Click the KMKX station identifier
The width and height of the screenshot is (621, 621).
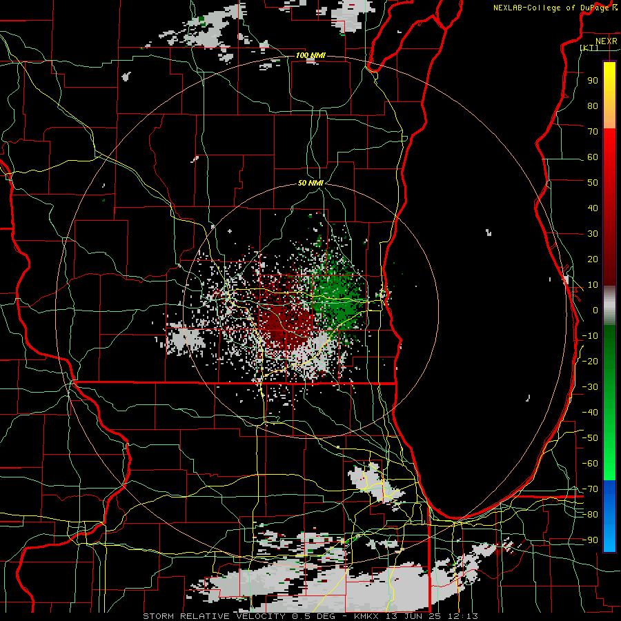click(366, 616)
